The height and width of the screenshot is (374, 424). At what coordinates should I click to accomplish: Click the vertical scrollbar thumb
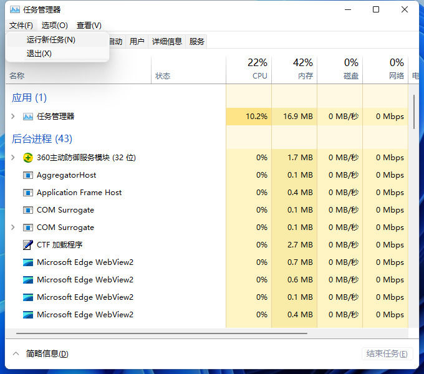pos(414,112)
